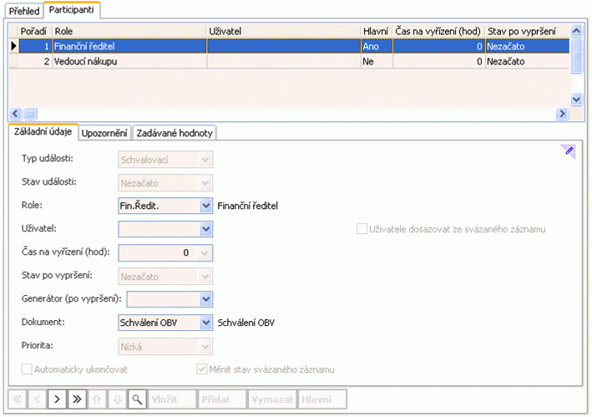Open search magnifier in bottom toolbar
The width and height of the screenshot is (592, 417).
(x=137, y=399)
